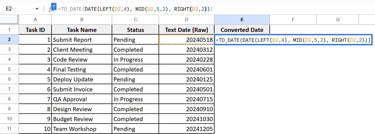Select column A header
Screen dimensions: 375x134
pos(35,20)
